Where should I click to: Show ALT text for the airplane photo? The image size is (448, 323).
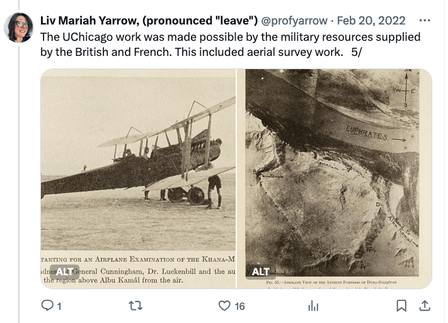65,271
